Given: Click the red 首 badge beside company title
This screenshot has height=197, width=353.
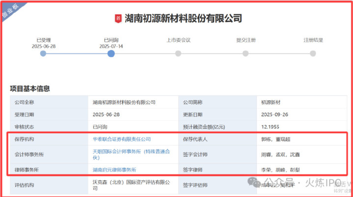Looking at the screenshot, I should (118, 19).
